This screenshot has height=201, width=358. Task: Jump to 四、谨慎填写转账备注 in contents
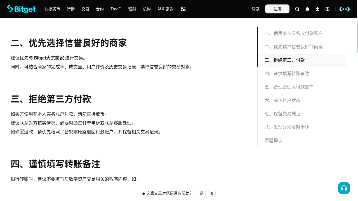point(302,74)
